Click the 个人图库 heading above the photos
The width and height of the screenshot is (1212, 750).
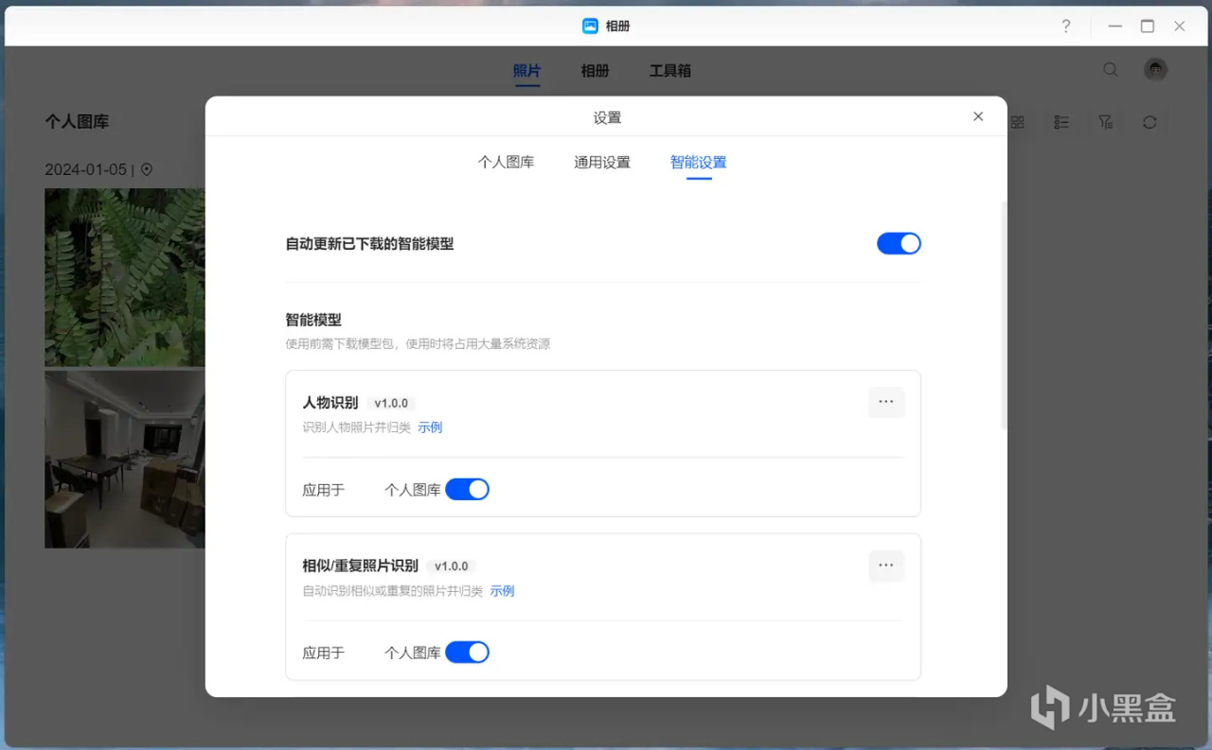[77, 122]
